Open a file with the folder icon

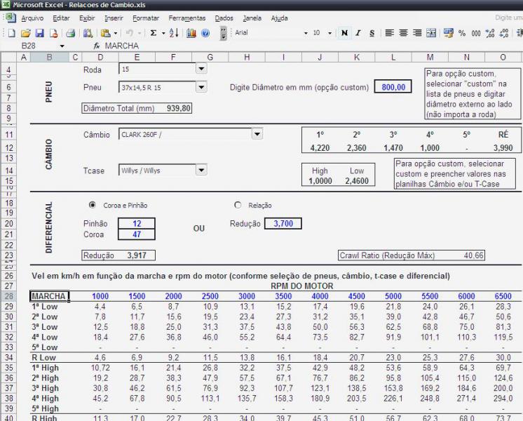click(x=26, y=33)
